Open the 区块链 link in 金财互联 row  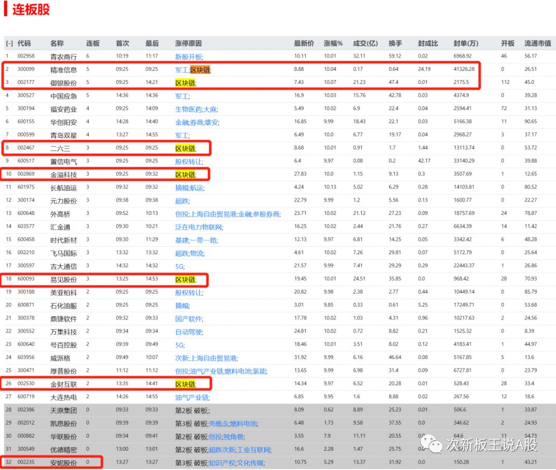tap(185, 384)
